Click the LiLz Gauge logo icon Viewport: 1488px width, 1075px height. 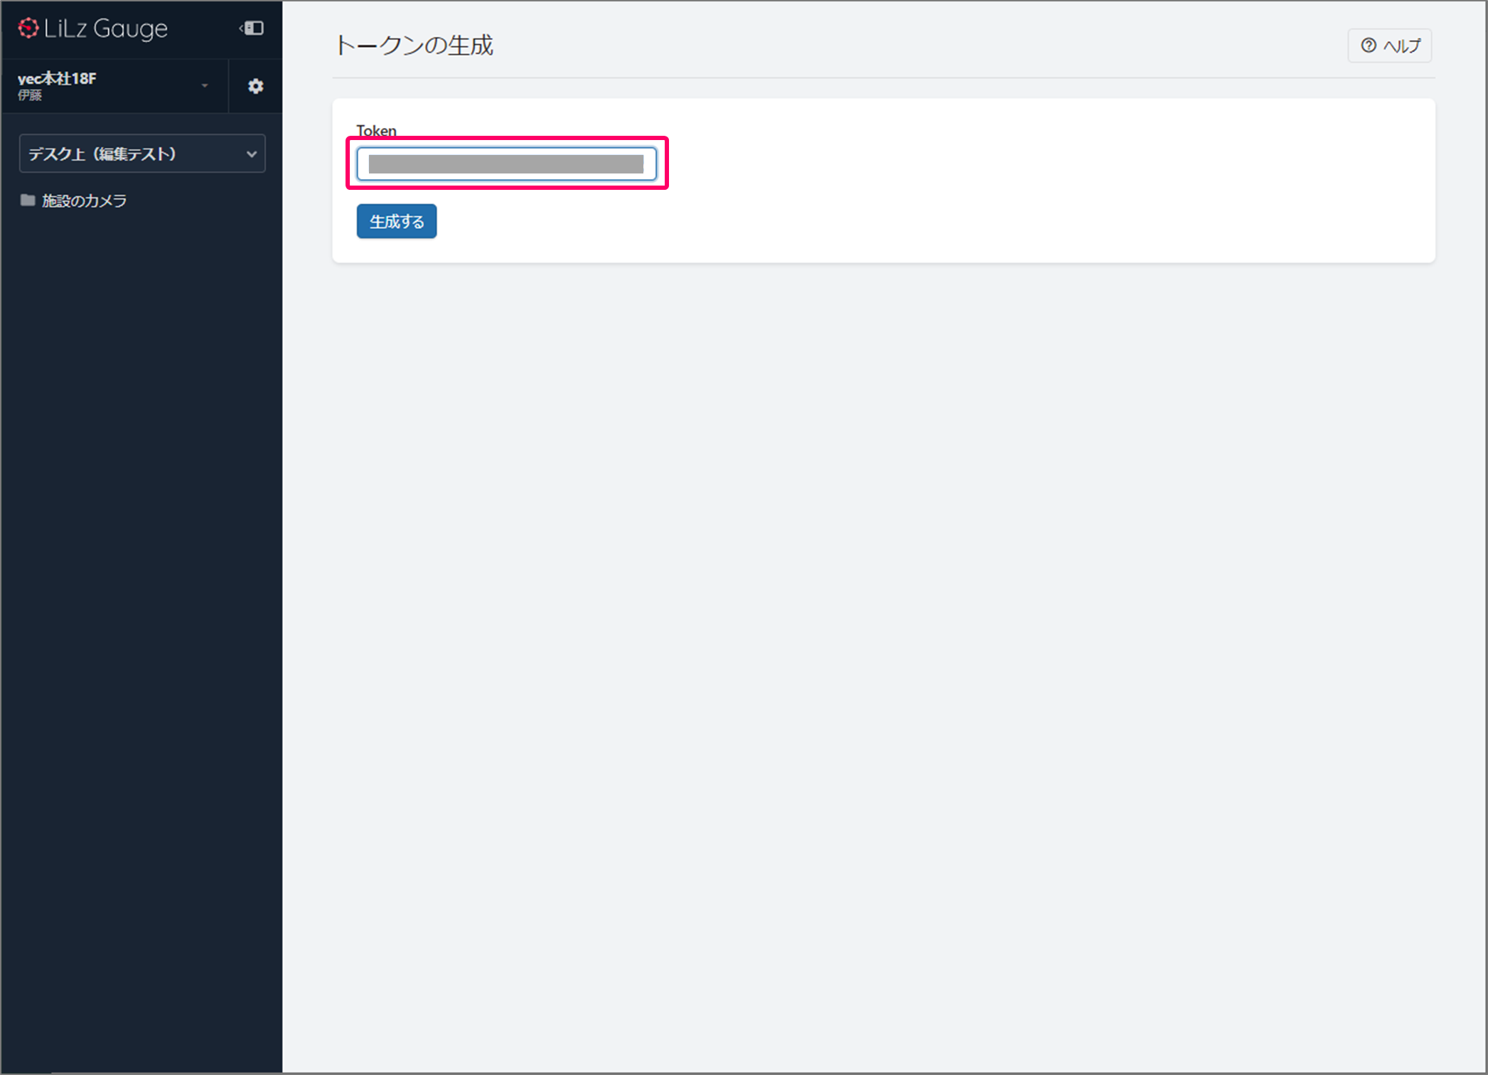click(28, 28)
